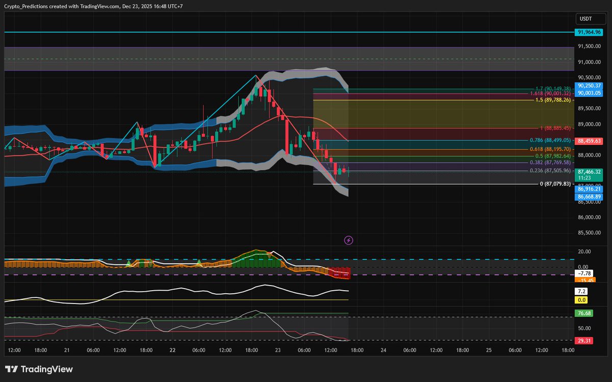Click the green 76.68 indicator value label
The image size is (612, 382).
pos(583,313)
